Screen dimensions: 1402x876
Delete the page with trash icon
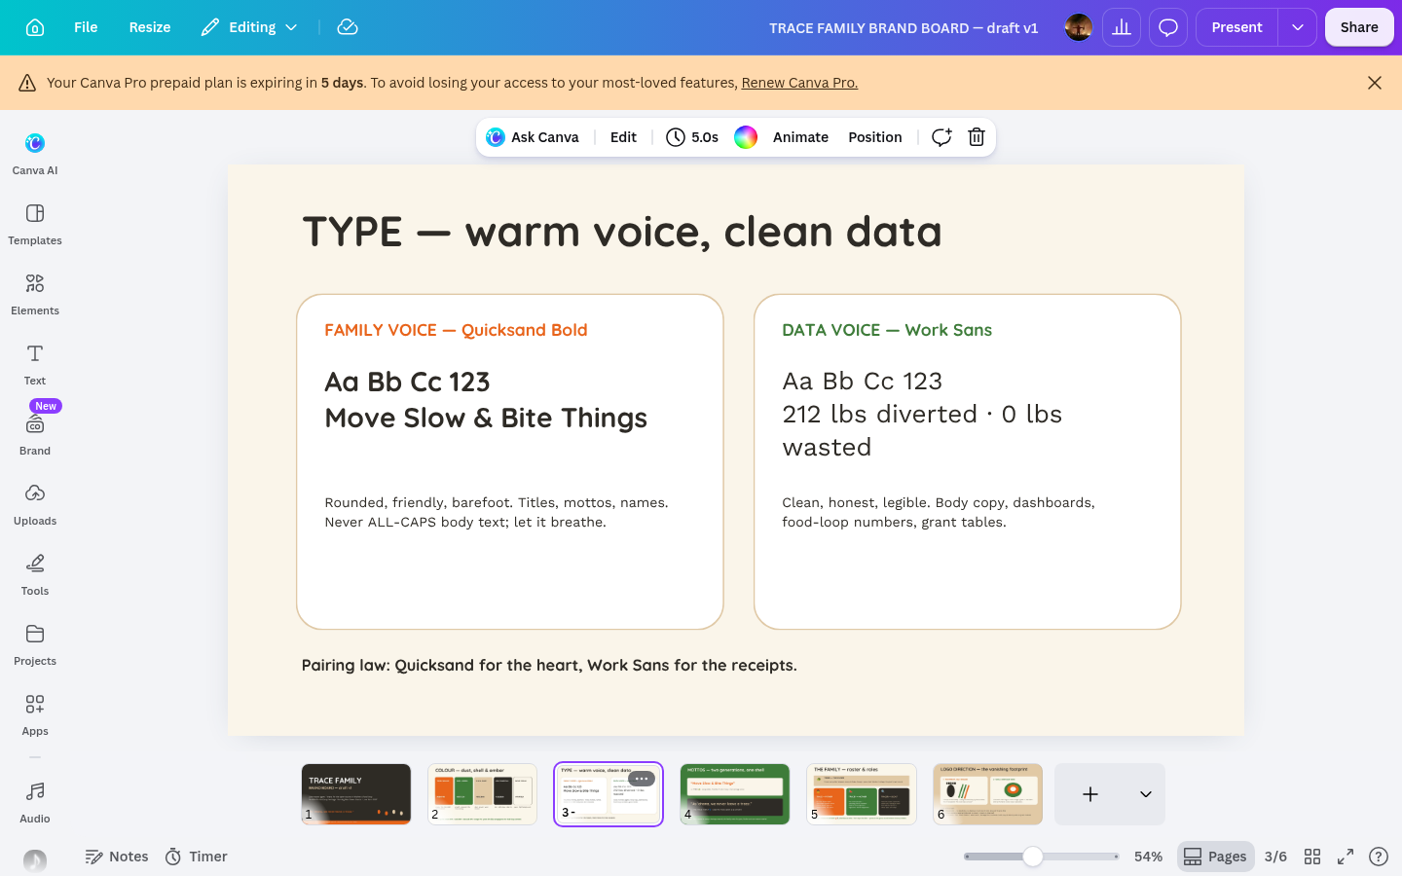(977, 137)
